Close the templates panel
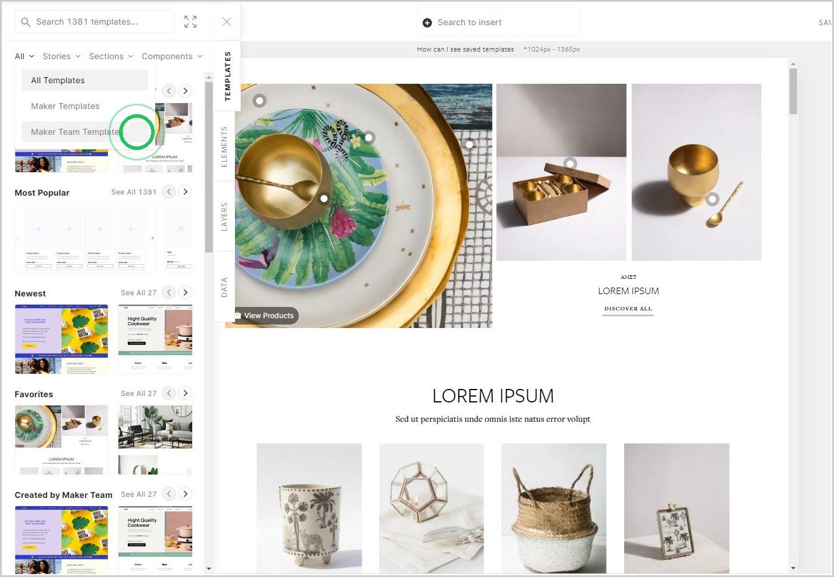The width and height of the screenshot is (834, 577). tap(227, 22)
